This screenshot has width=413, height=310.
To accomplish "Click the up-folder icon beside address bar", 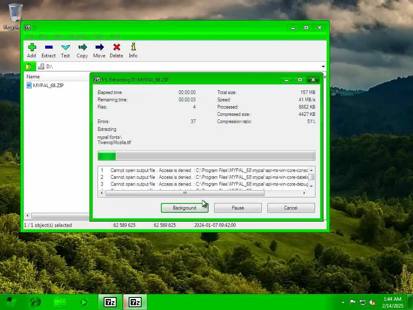I will point(29,66).
